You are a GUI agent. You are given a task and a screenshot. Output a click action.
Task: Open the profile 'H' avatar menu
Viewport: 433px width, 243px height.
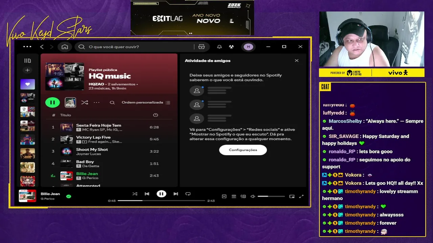click(x=249, y=47)
